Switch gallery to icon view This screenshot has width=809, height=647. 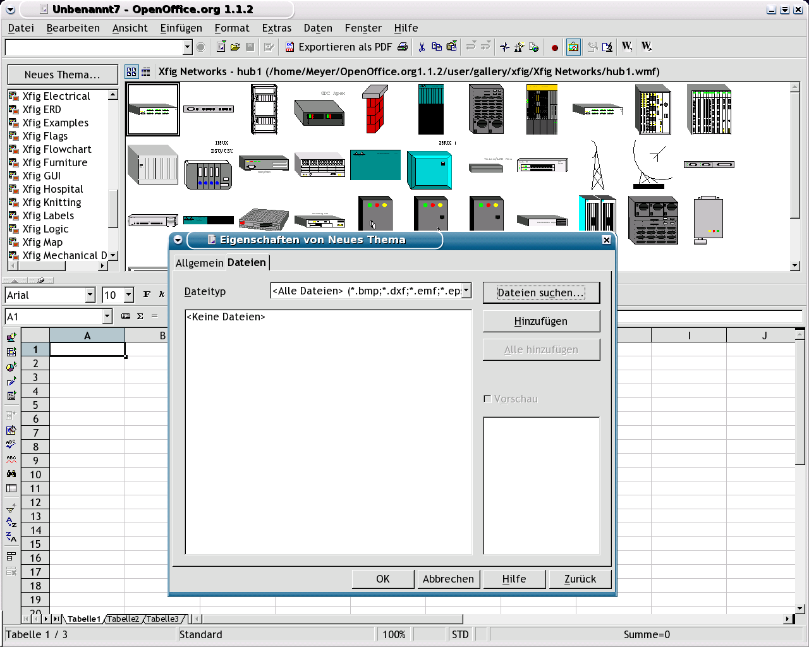(x=131, y=72)
